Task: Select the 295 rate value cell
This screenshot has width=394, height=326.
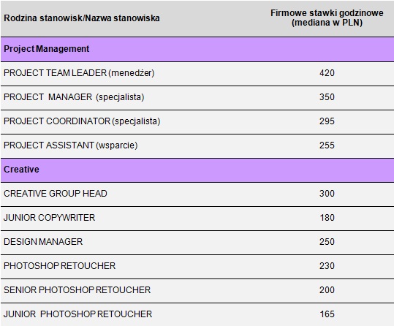Action: [327, 121]
